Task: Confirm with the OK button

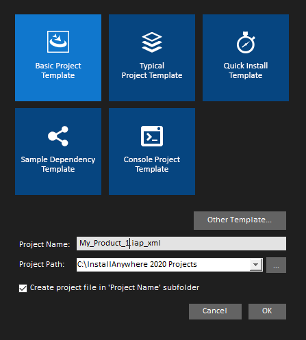Action: point(267,311)
